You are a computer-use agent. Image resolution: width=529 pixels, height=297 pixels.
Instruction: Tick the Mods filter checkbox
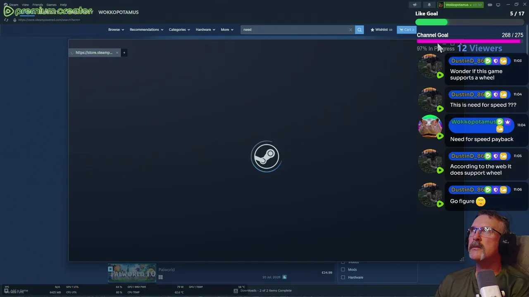pyautogui.click(x=343, y=269)
